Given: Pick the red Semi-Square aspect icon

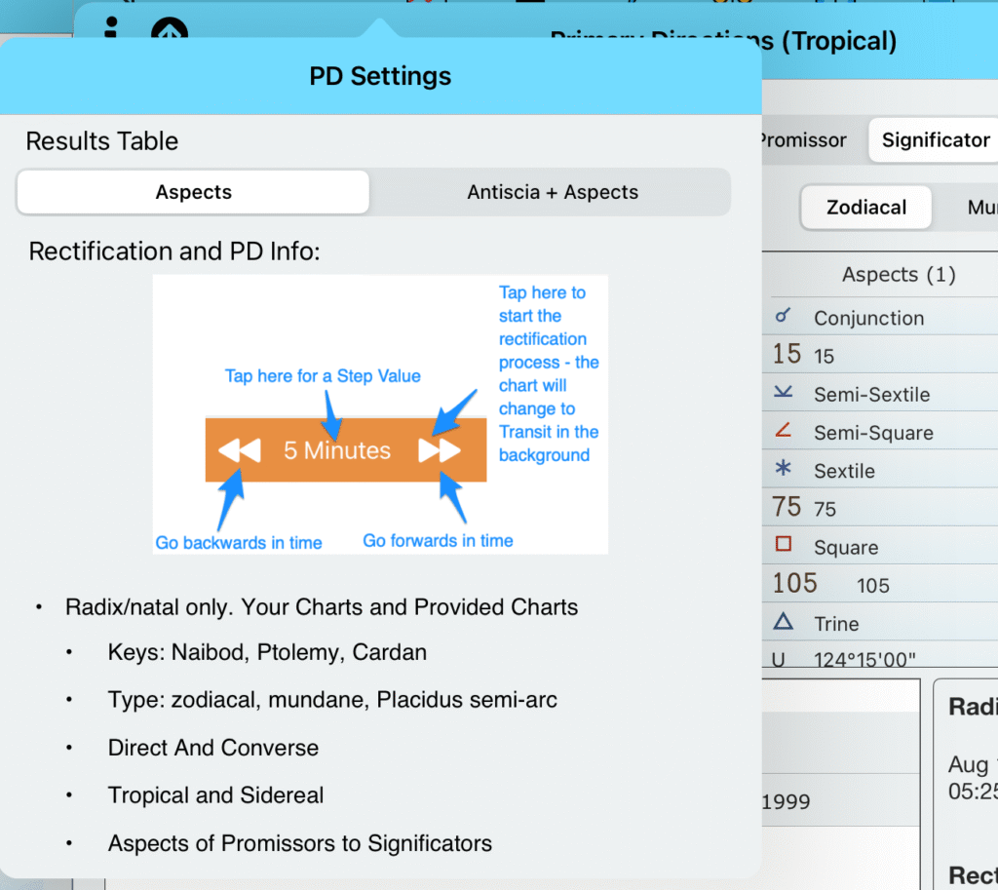Looking at the screenshot, I should point(782,432).
